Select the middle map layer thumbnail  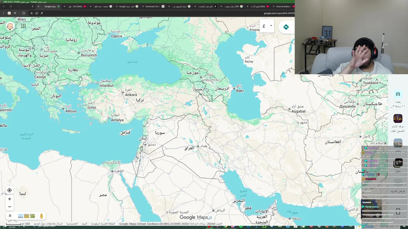click(x=26, y=216)
